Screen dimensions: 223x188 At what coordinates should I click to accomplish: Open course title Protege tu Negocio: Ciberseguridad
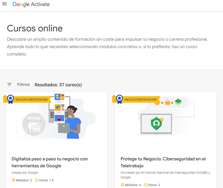[x=163, y=162]
